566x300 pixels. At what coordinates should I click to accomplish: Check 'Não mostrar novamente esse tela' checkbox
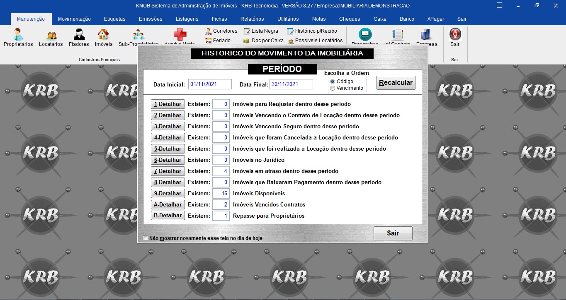(145, 238)
